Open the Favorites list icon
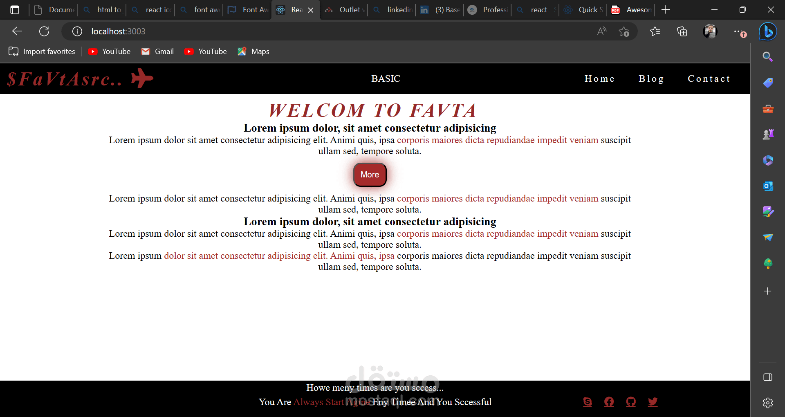This screenshot has width=785, height=417. 655,31
